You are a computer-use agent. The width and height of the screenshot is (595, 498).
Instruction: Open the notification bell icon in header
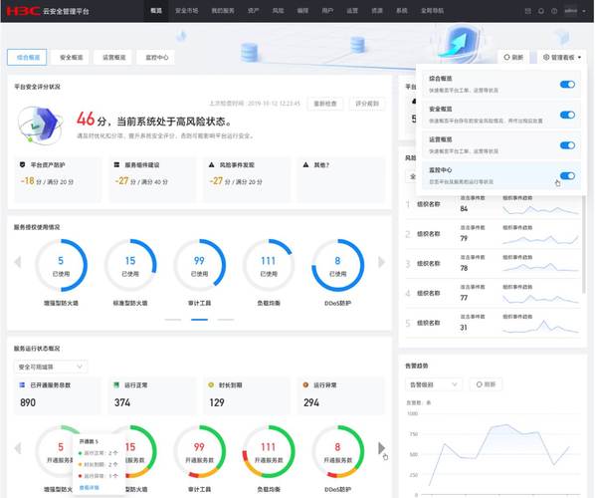pyautogui.click(x=541, y=11)
